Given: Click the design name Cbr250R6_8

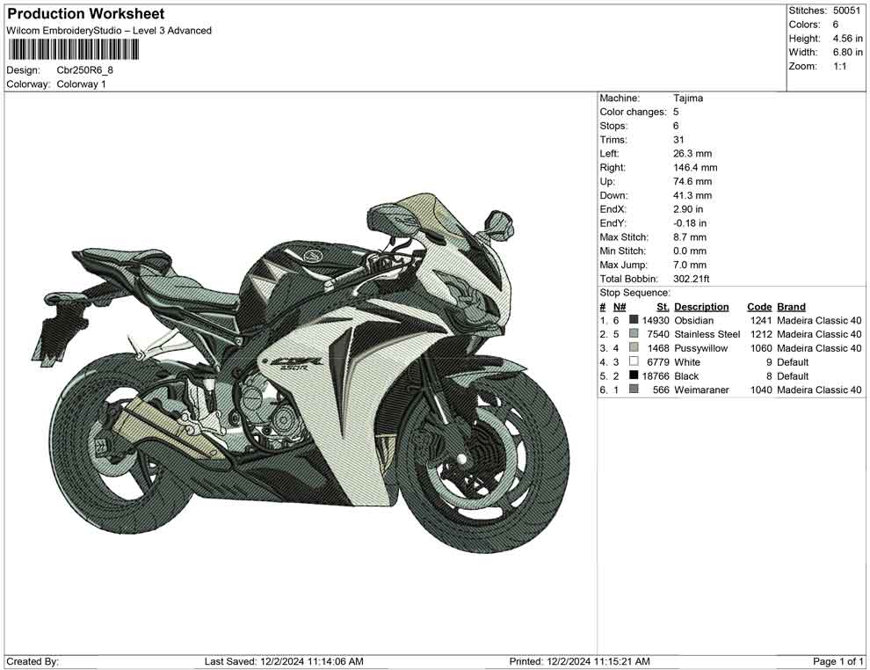Looking at the screenshot, I should (x=83, y=70).
